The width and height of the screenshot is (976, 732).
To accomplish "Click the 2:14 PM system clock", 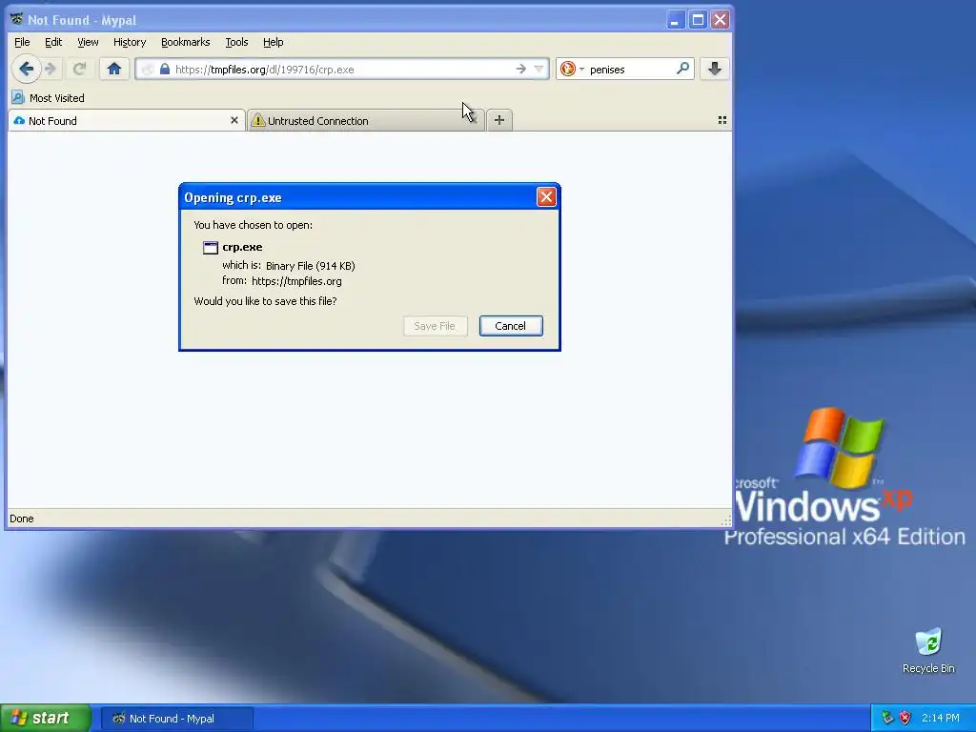I will [941, 718].
